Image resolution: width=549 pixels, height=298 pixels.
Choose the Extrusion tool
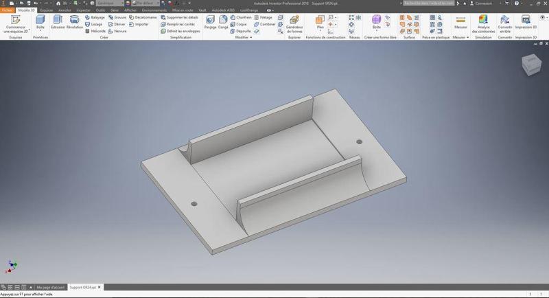(58, 22)
